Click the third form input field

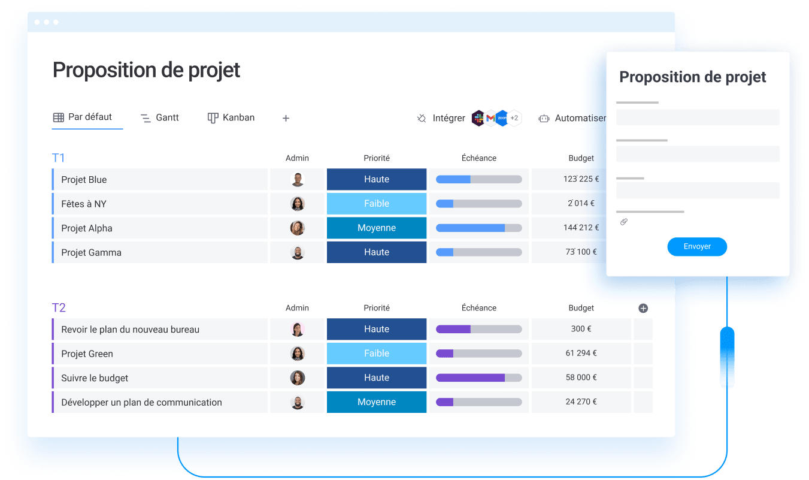pyautogui.click(x=698, y=190)
